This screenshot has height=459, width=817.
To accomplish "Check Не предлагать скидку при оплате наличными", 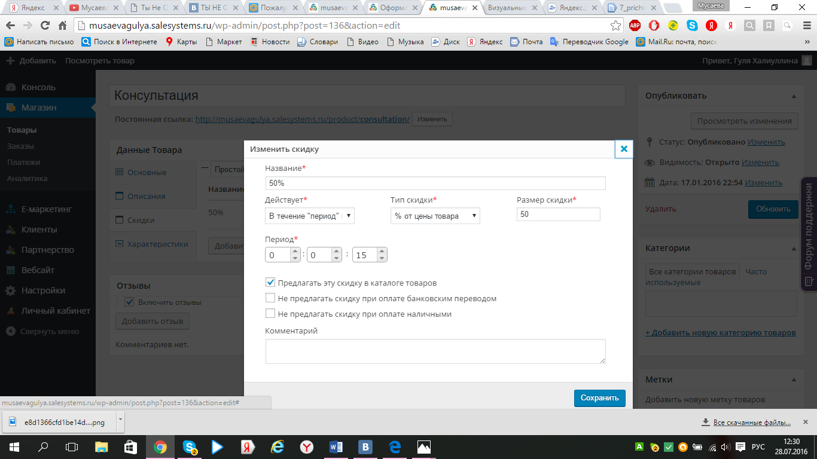I will (270, 314).
